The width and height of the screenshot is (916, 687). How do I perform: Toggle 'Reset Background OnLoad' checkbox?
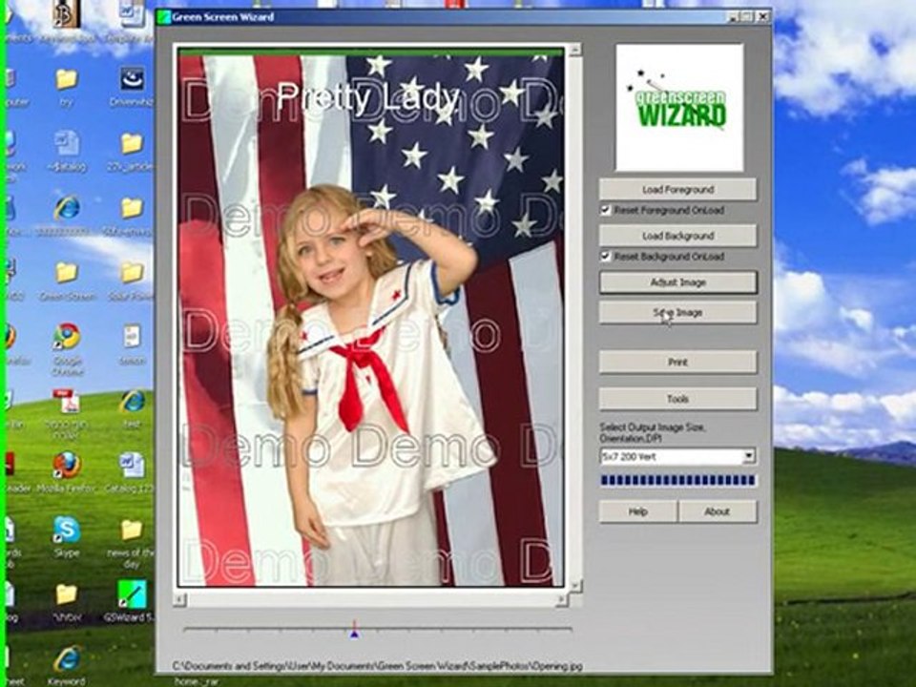(606, 256)
